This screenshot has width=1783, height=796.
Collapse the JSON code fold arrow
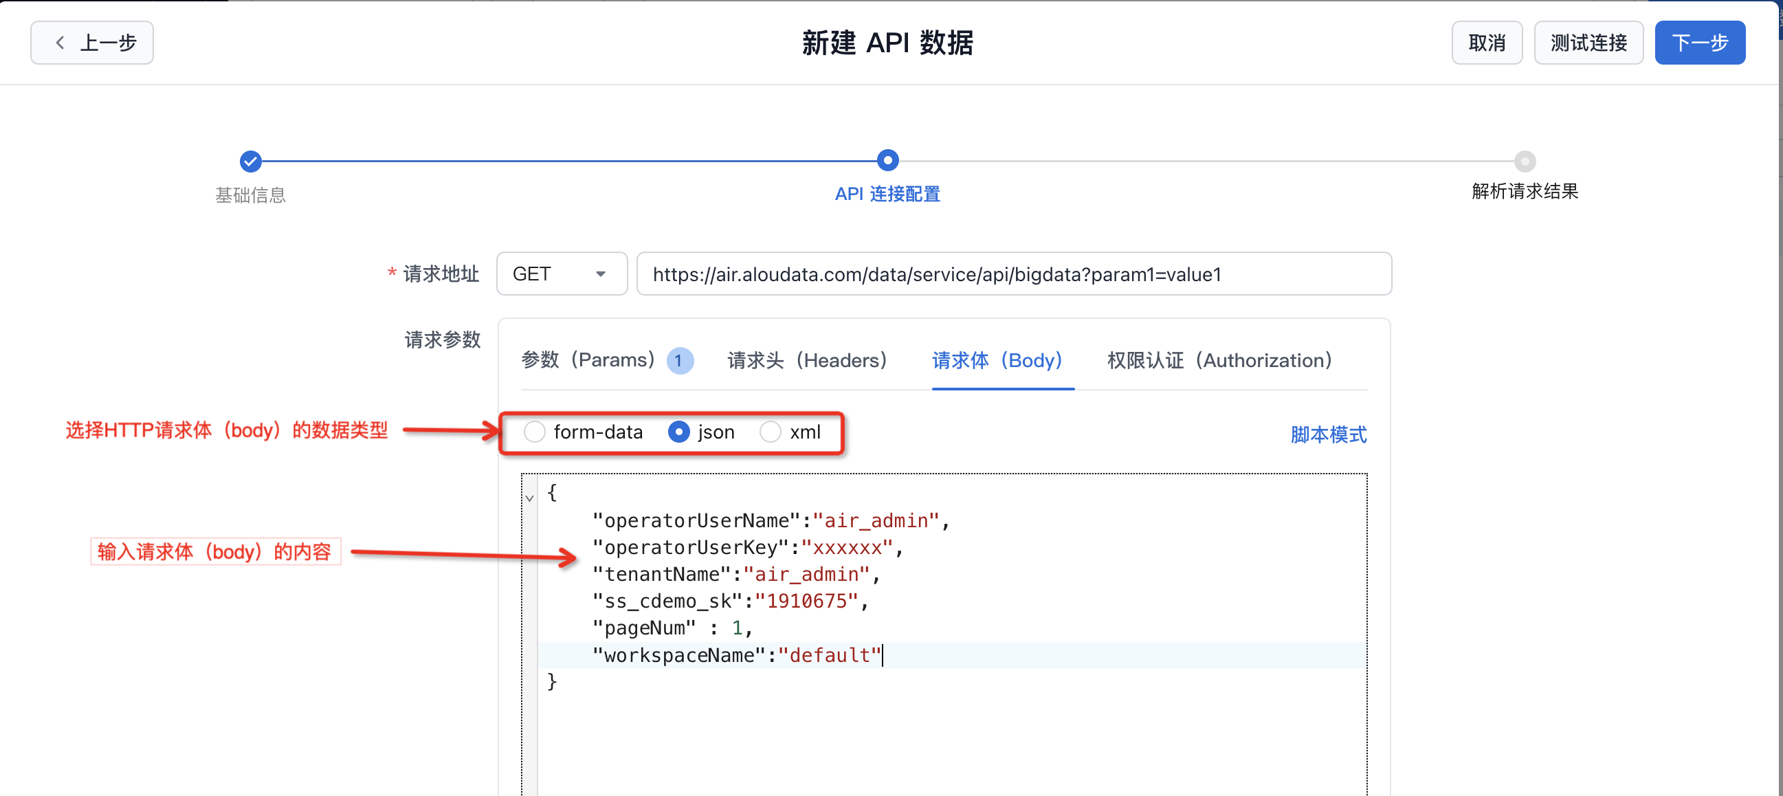coord(529,498)
